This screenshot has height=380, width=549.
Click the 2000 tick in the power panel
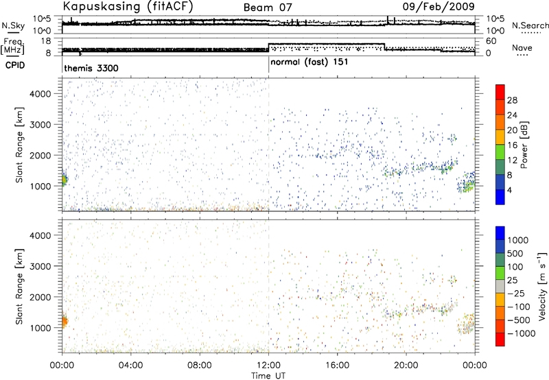click(x=40, y=155)
